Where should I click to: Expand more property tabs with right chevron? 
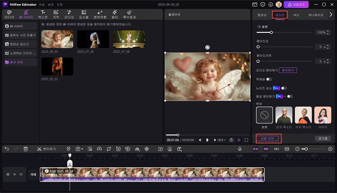coord(331,15)
